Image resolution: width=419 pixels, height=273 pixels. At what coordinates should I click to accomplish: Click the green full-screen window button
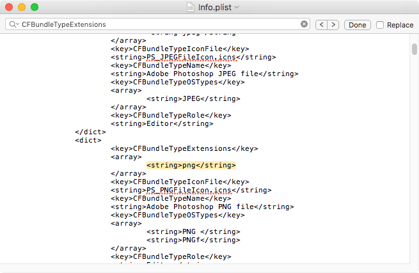(x=35, y=7)
